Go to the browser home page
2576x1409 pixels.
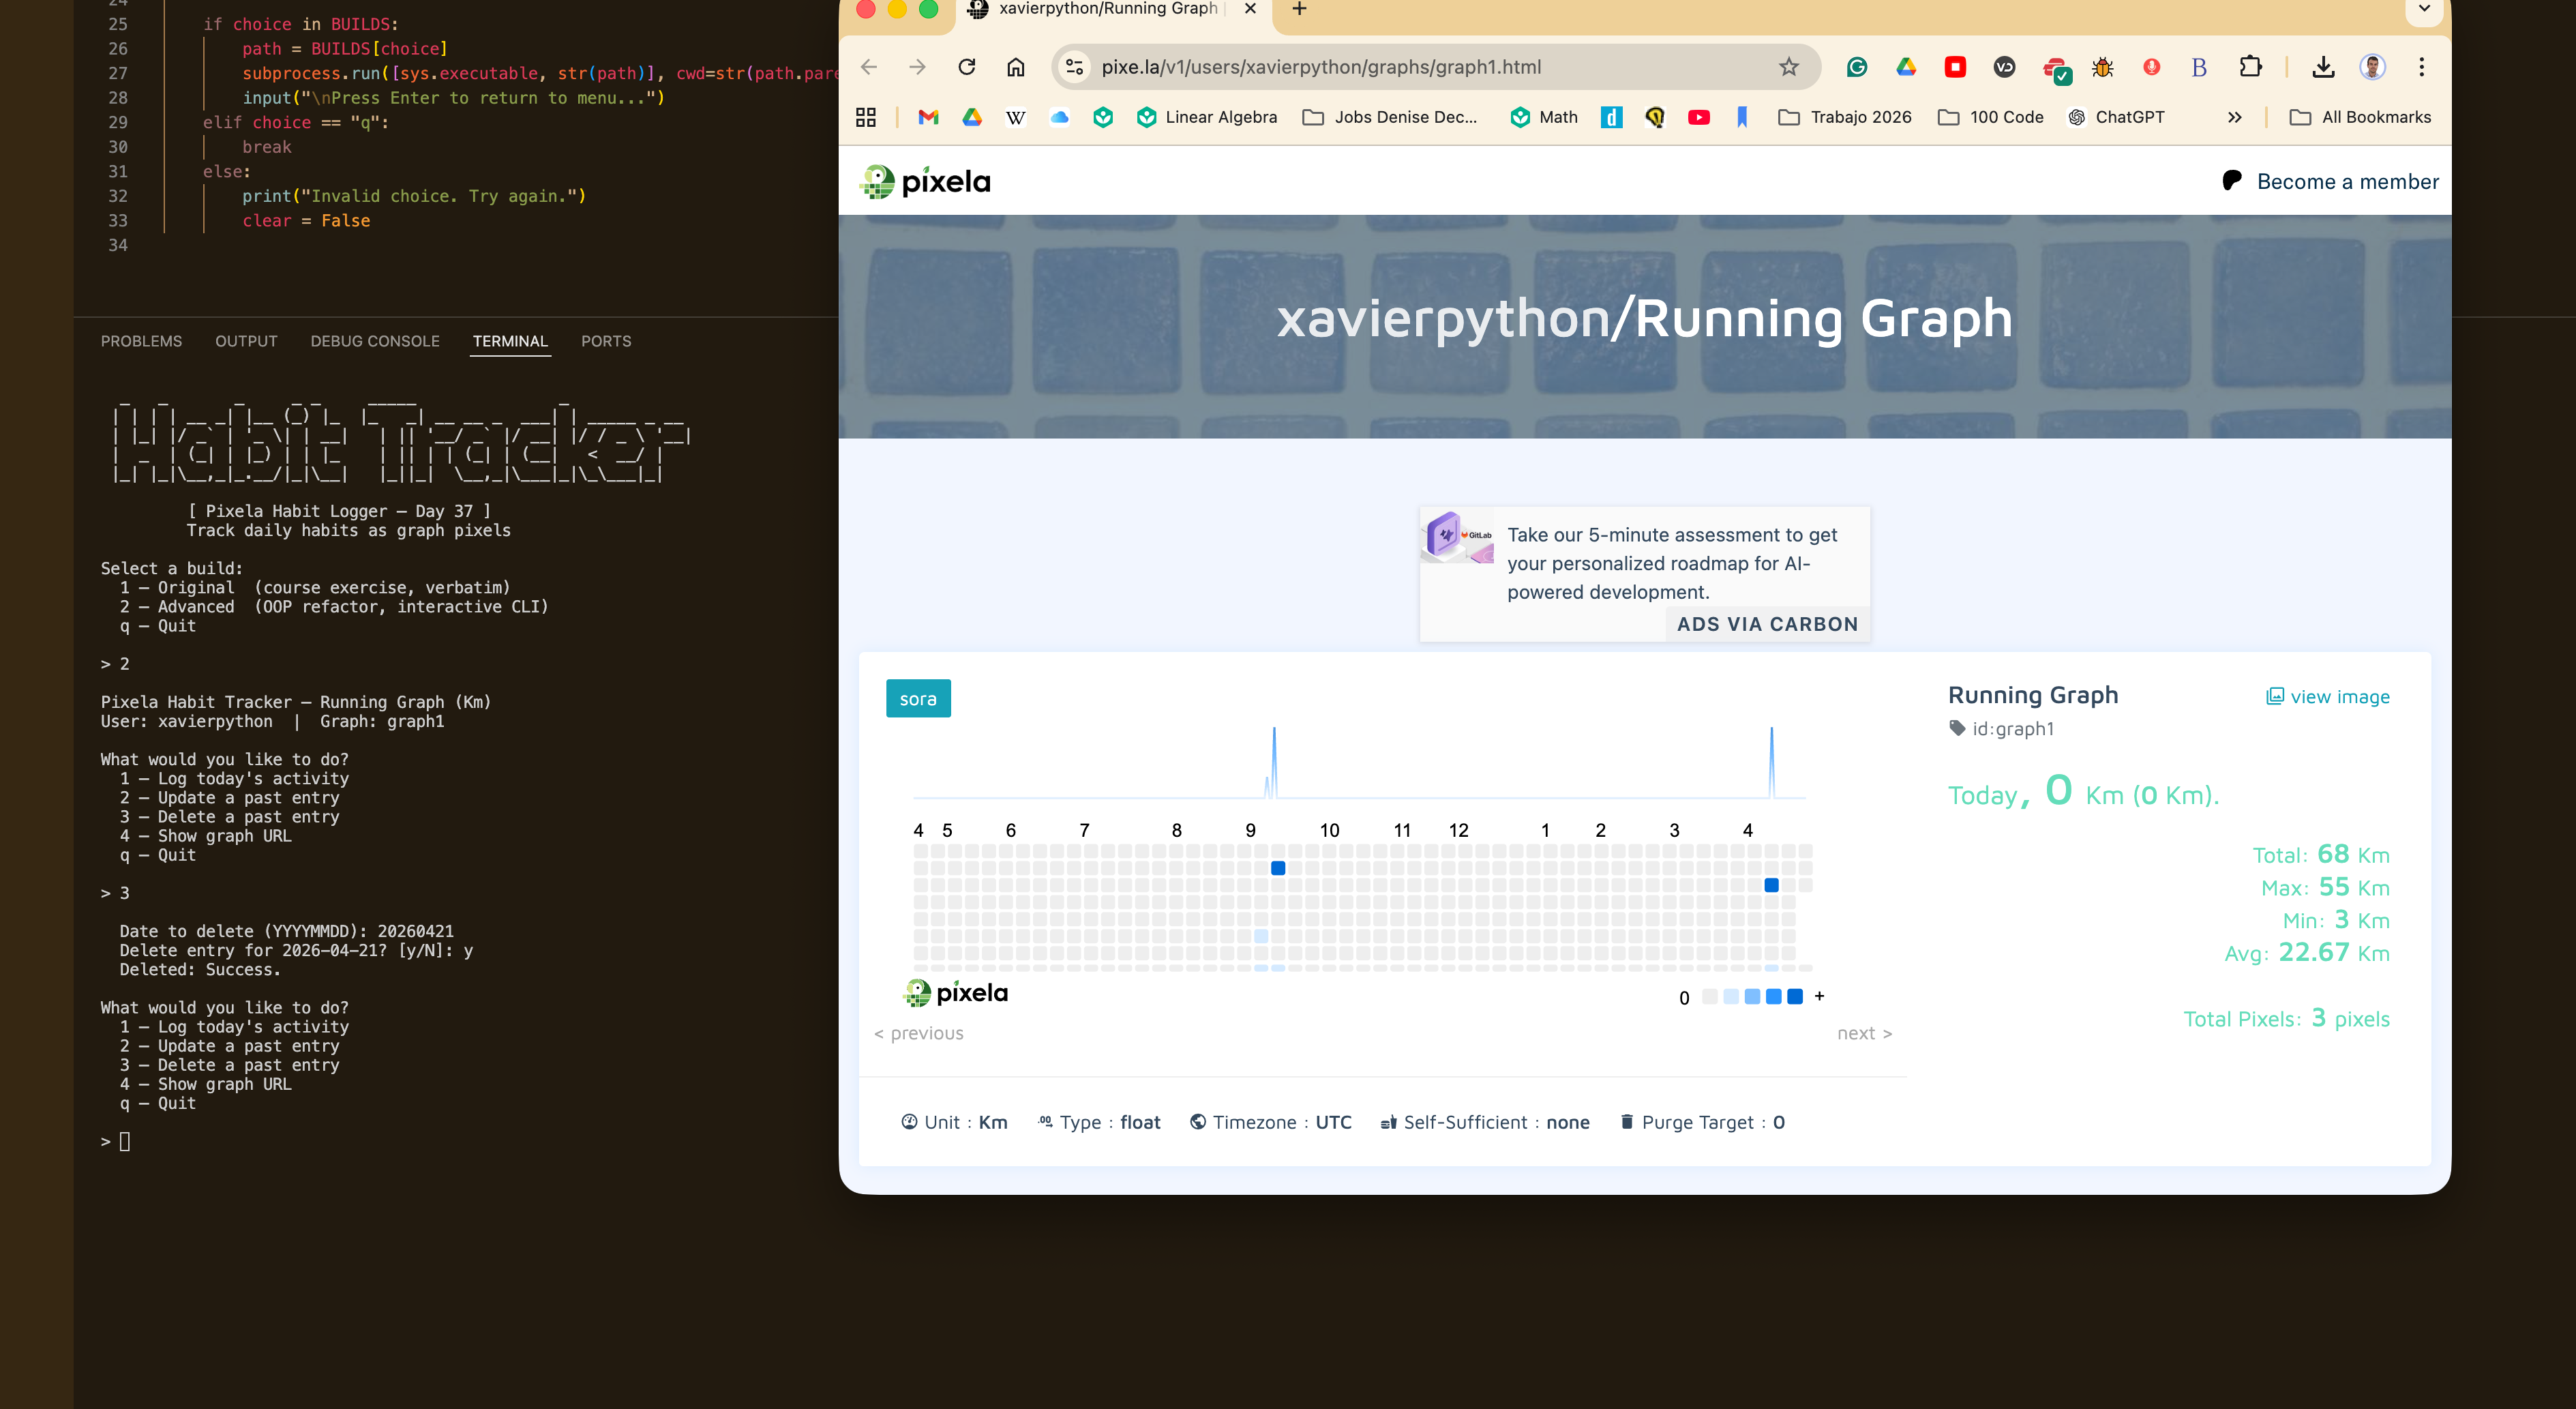click(x=1015, y=67)
